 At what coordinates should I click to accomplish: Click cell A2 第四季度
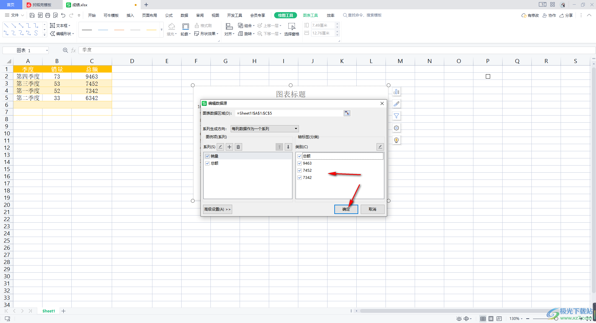click(x=28, y=76)
